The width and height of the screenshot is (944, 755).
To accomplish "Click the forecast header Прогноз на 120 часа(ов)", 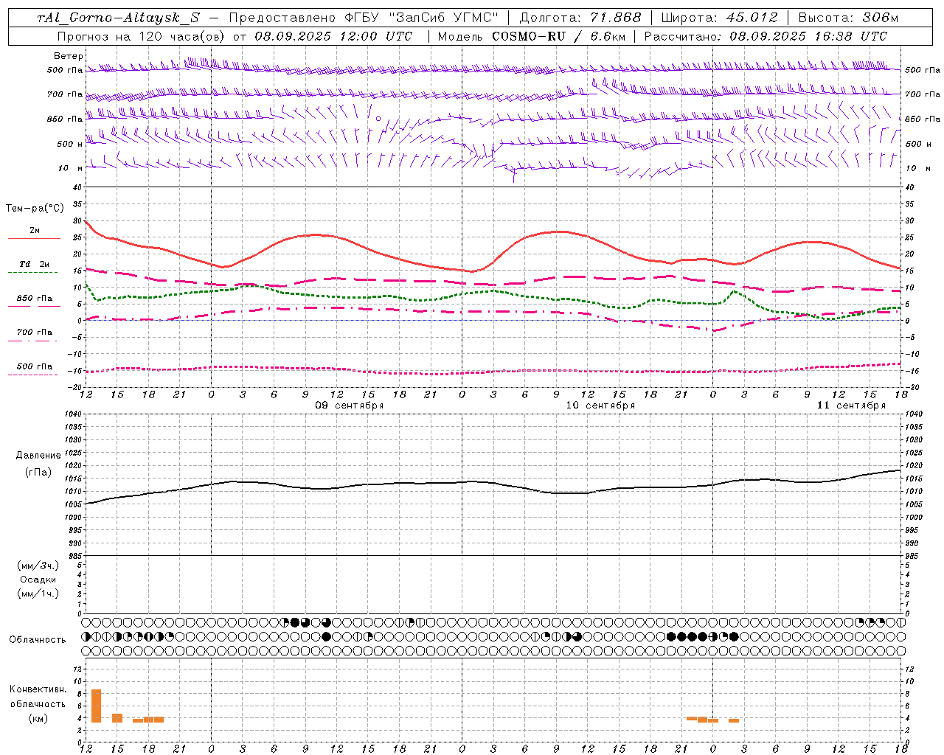I will pos(142,36).
